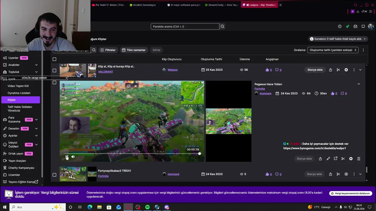Share the Fortynaytibabacii TRİO clip

tap(330, 174)
